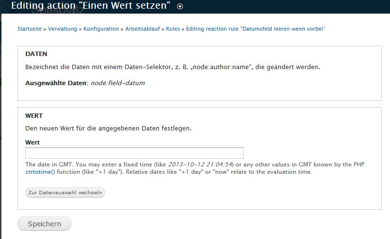Click the WERT fieldset heading
Image resolution: width=390 pixels, height=239 pixels.
point(34,116)
